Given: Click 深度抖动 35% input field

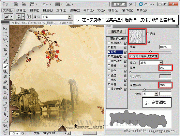Looking at the screenshot, I should coord(165,85).
